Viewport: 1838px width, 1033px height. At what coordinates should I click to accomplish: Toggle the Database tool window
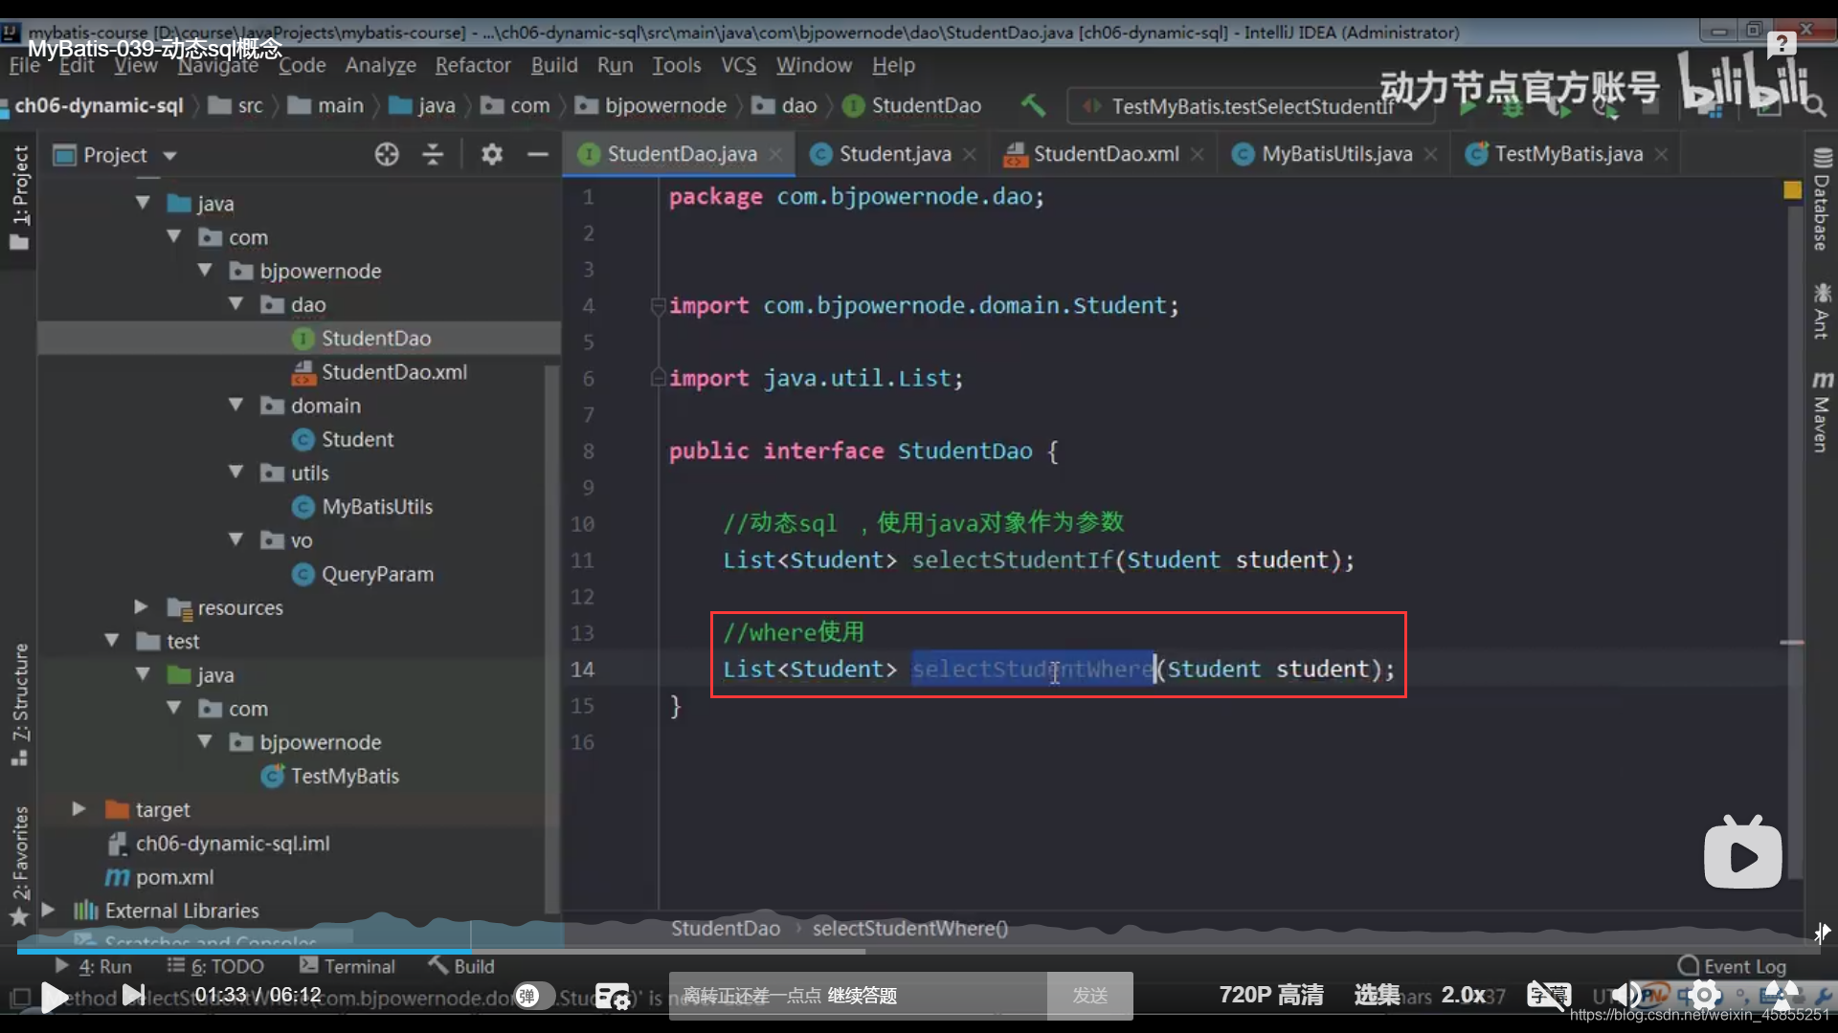coord(1821,198)
